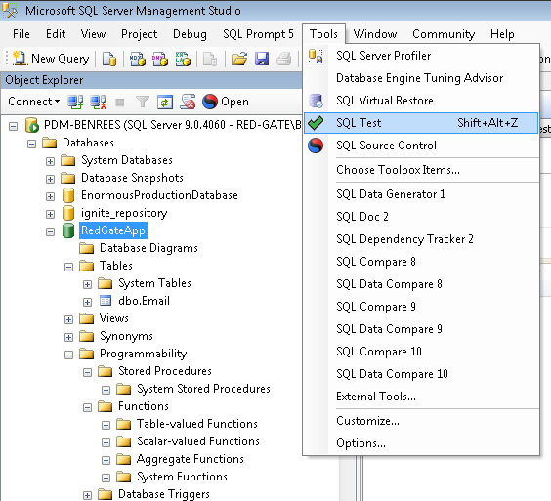Click the Red Gate Open button
This screenshot has width=551, height=501.
[x=226, y=102]
